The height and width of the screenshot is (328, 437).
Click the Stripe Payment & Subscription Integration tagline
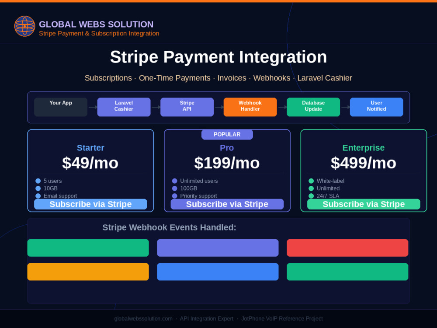coord(99,34)
